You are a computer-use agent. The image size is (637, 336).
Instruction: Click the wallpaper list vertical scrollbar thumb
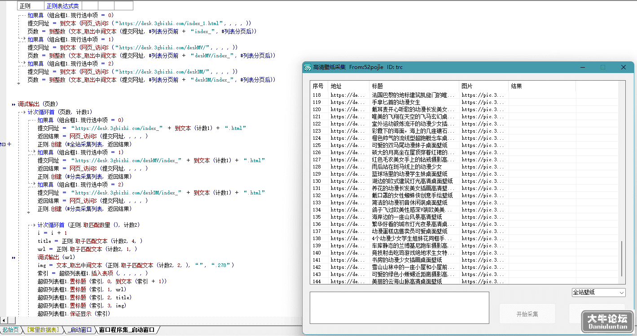coord(622,258)
